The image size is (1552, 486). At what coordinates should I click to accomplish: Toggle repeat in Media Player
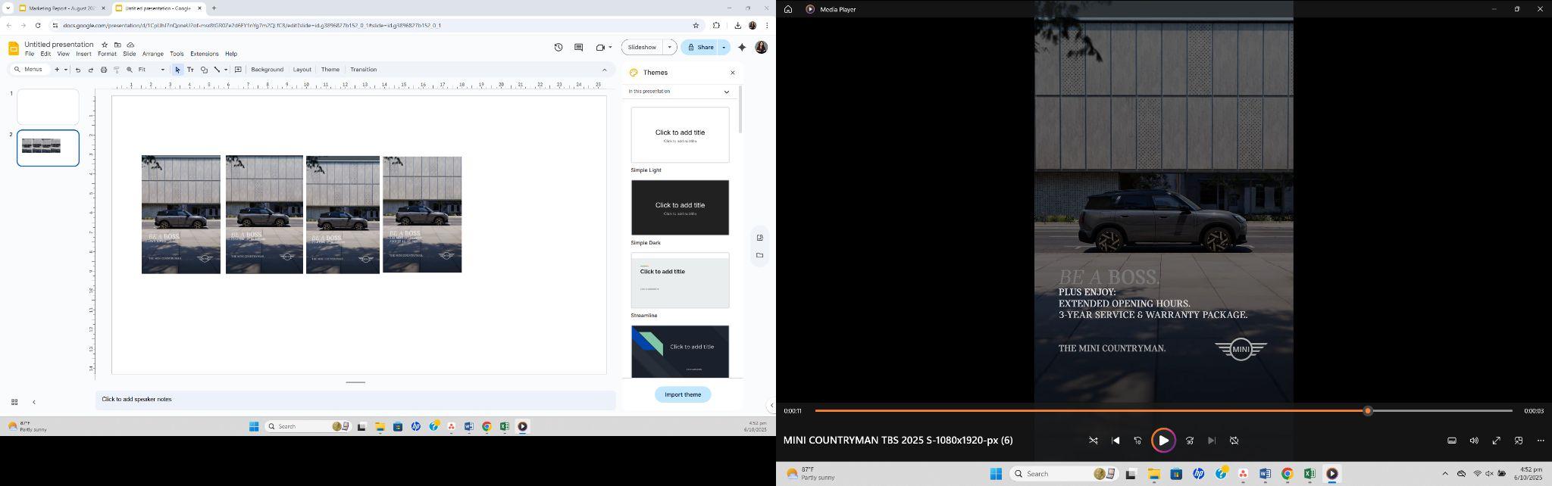coord(1234,441)
